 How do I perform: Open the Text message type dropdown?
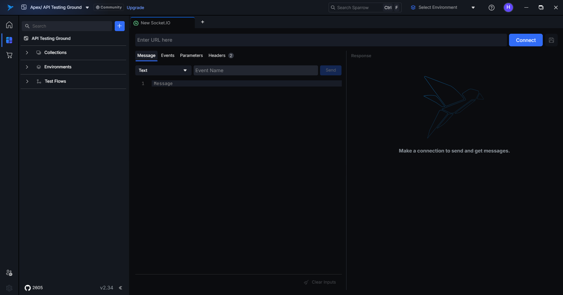(163, 70)
